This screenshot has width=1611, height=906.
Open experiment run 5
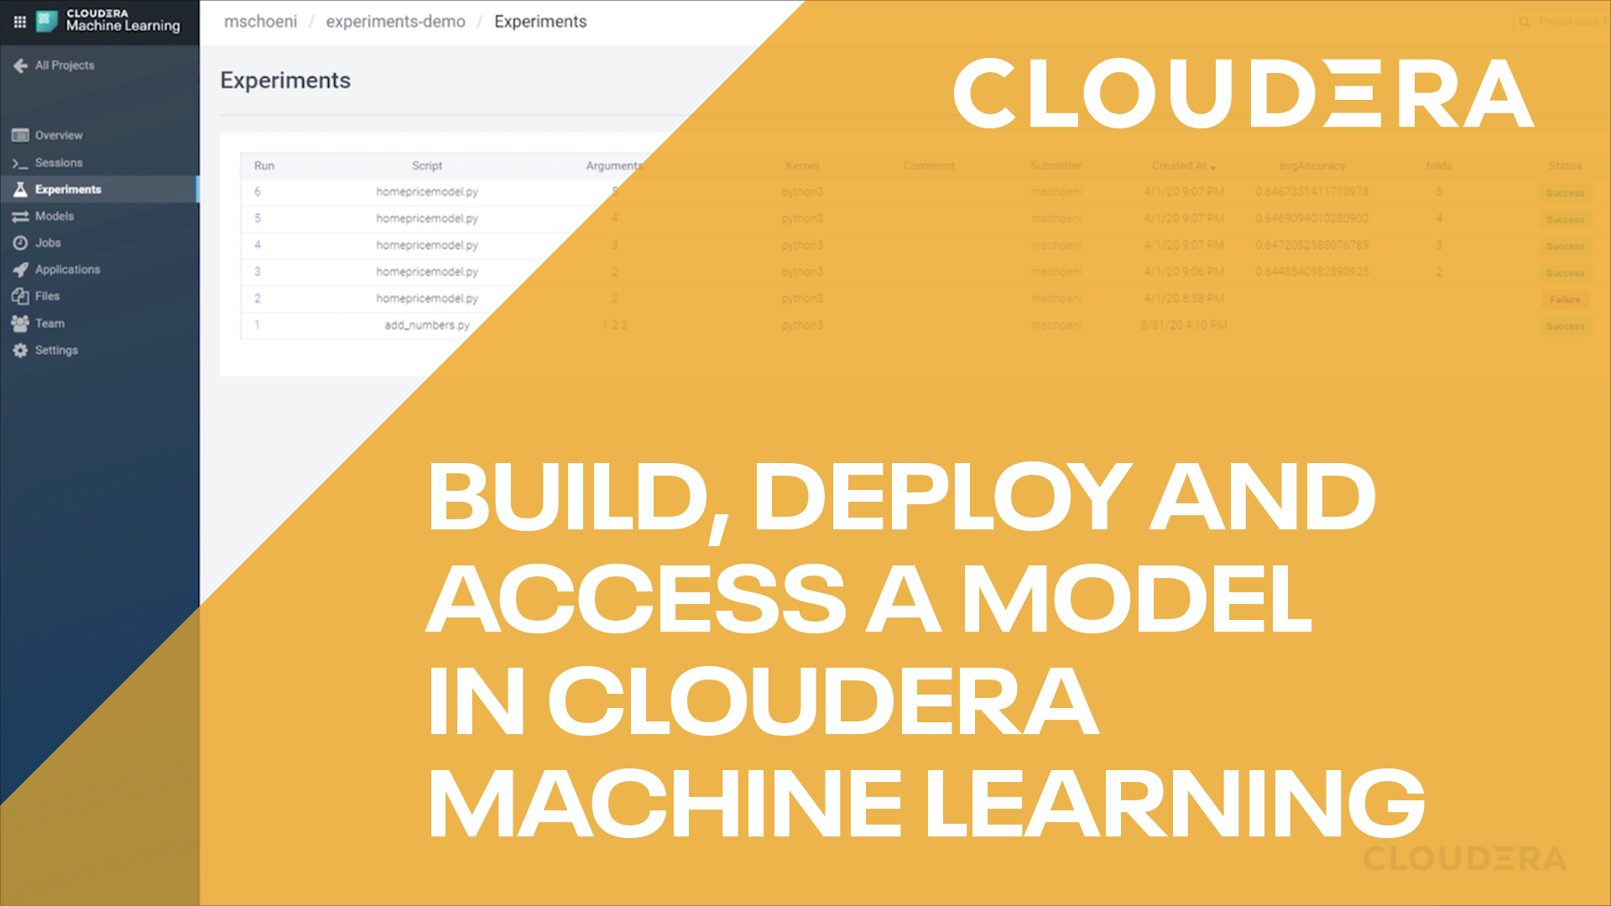[258, 218]
